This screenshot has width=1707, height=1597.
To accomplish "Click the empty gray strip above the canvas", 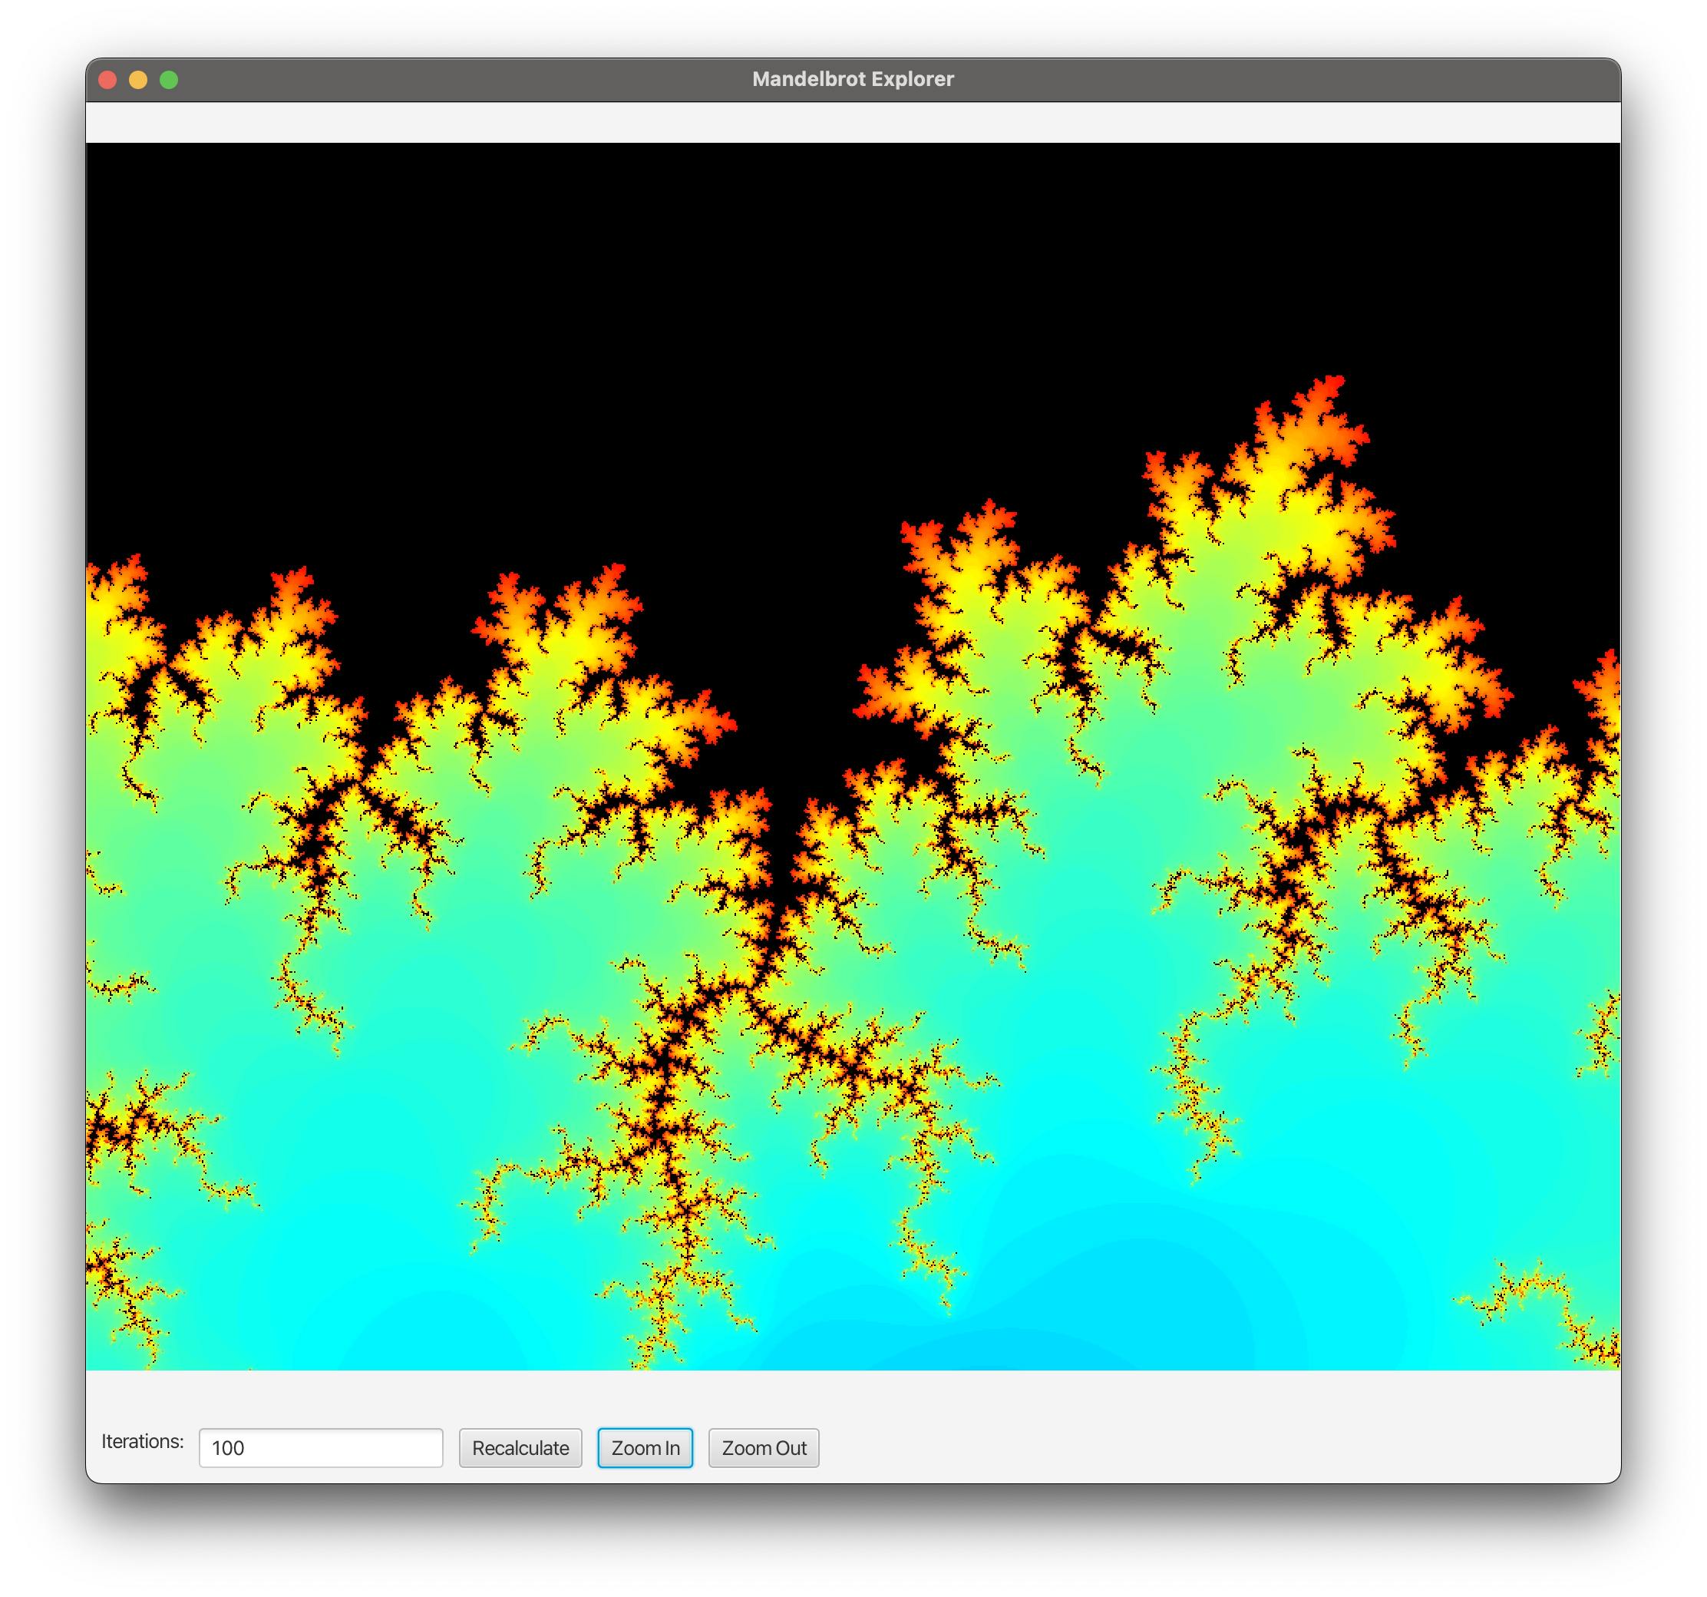I will click(853, 122).
